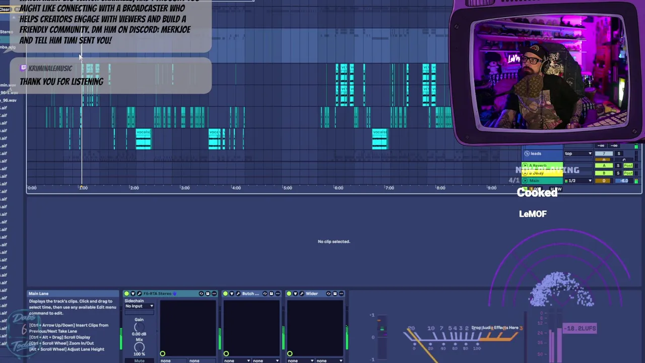Viewport: 645px width, 363px height.
Task: Select the first vocals clip near 2:00
Action: click(144, 139)
